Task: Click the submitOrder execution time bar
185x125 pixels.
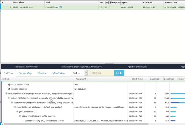Action: coord(178,103)
